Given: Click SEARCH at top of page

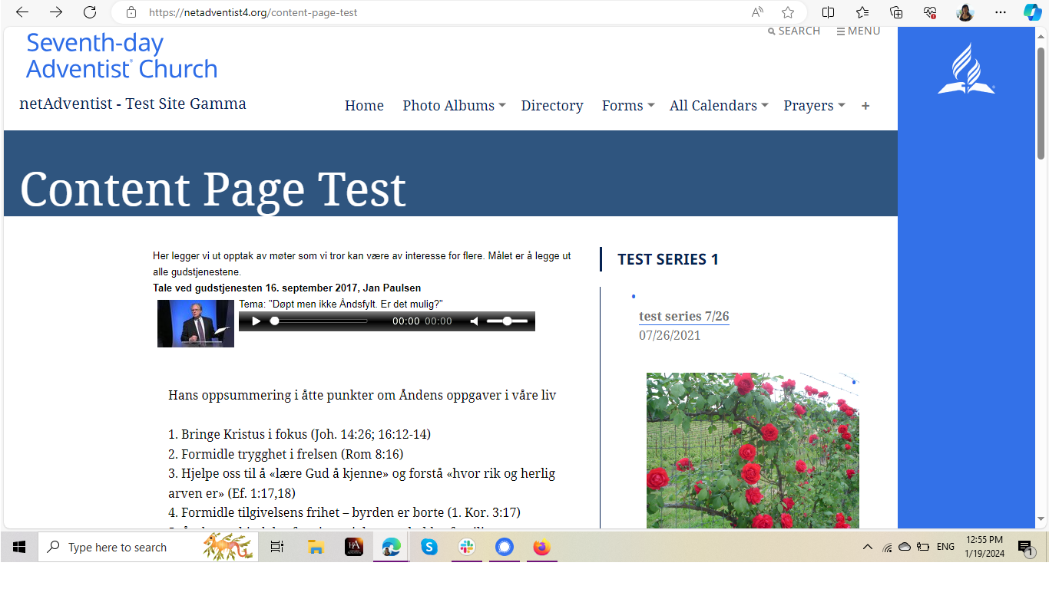Looking at the screenshot, I should pos(794,31).
